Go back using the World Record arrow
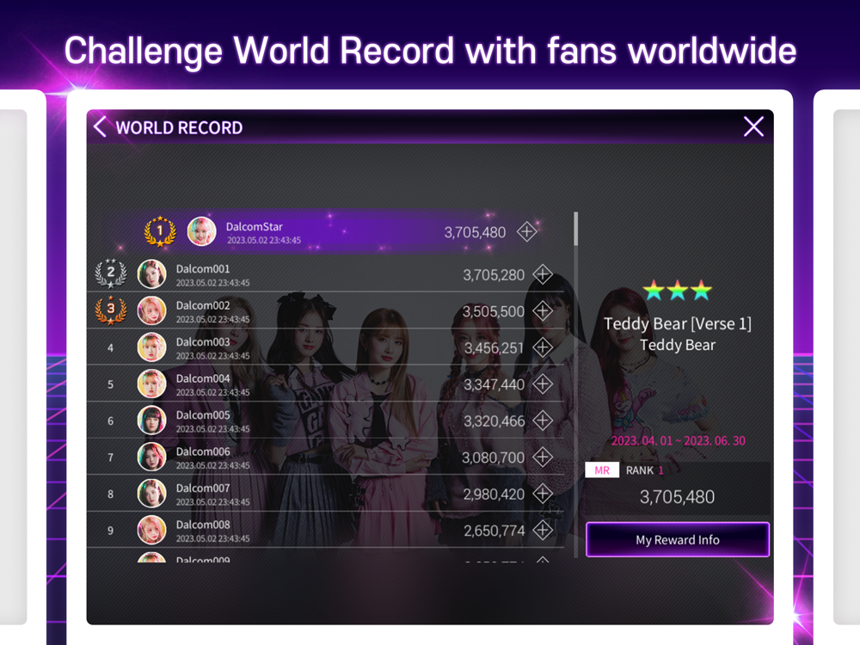 coord(101,126)
